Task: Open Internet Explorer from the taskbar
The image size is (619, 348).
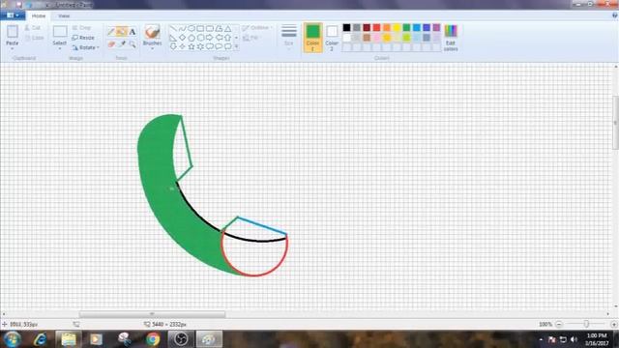Action: click(x=41, y=339)
